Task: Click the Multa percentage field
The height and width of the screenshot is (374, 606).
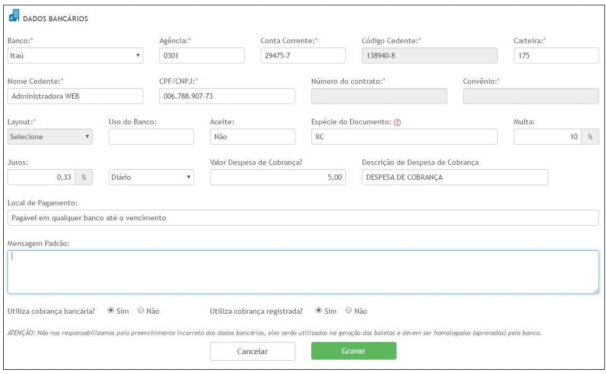Action: coord(547,137)
